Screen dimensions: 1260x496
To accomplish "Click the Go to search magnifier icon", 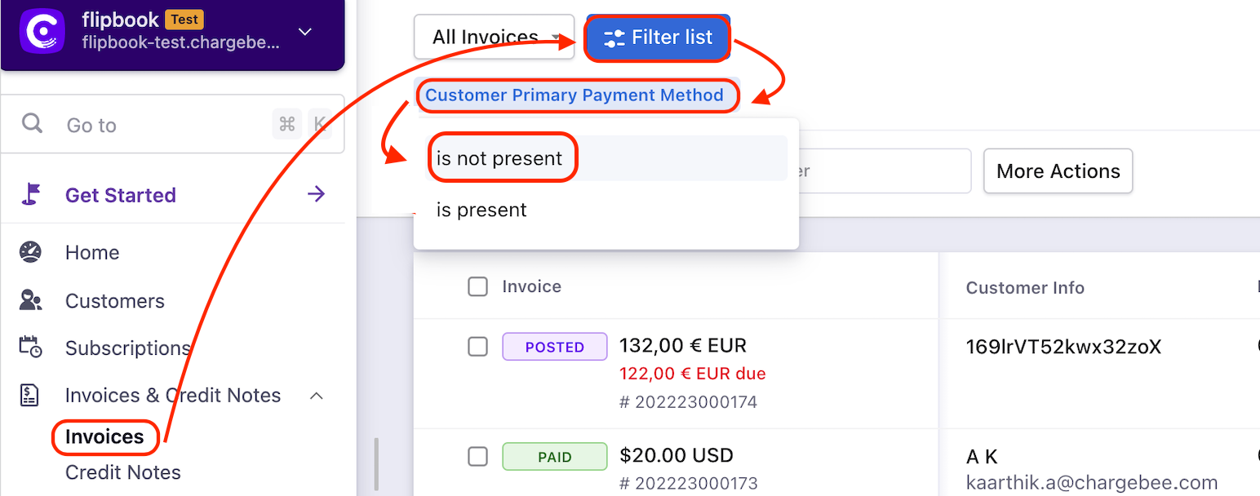I will point(32,124).
